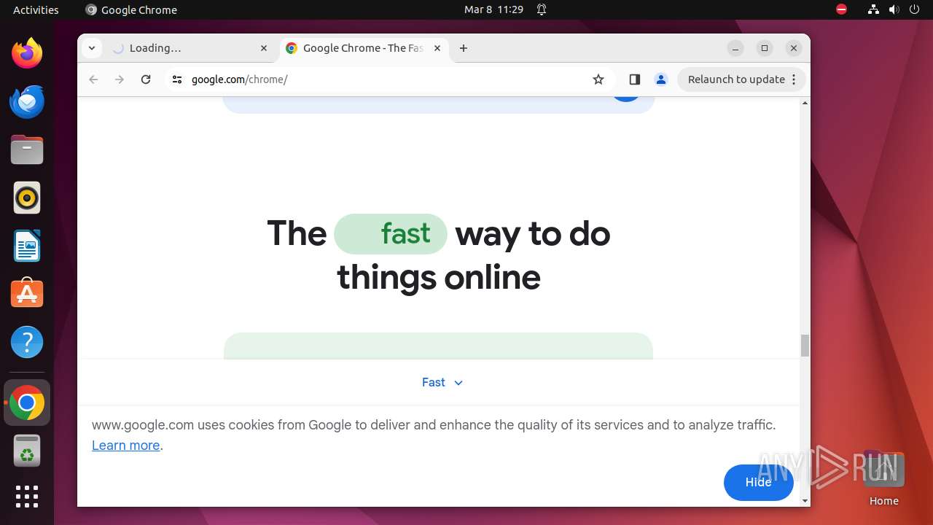Open Rhythmbox music player from the dock
This screenshot has width=933, height=525.
coord(27,198)
